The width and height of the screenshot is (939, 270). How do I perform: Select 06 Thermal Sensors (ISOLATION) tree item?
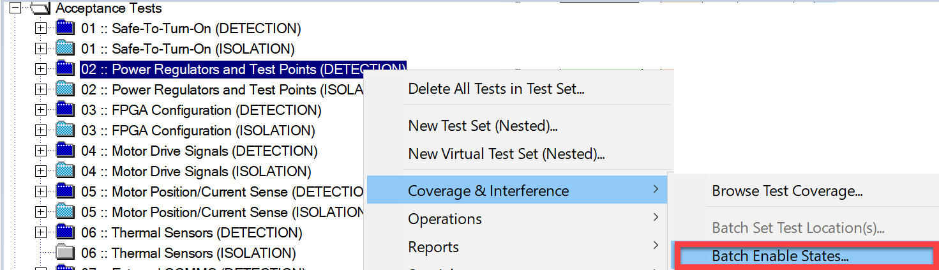[188, 253]
